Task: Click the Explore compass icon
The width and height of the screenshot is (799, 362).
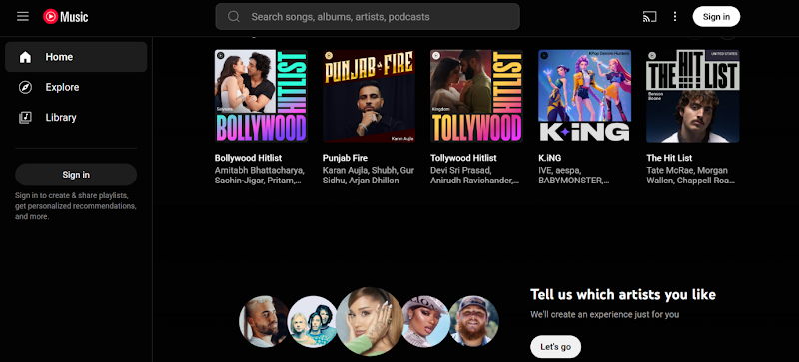Action: [25, 87]
